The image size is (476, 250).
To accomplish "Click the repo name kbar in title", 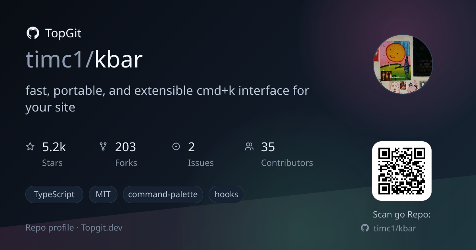I will (x=119, y=60).
